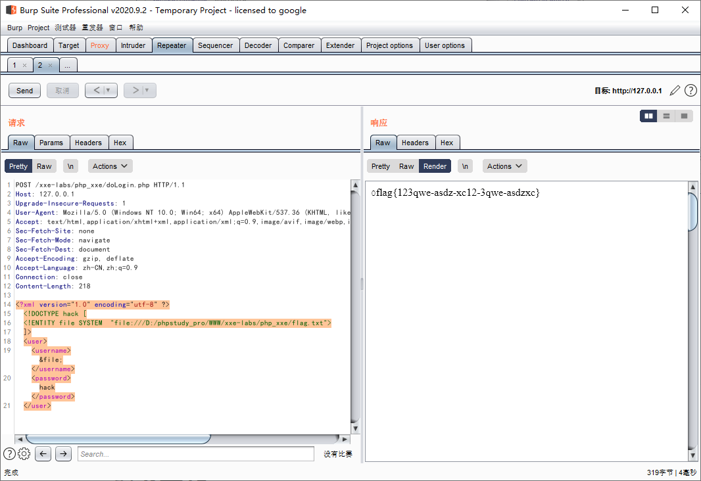Open the 测试器 menu
This screenshot has width=701, height=481.
click(65, 28)
